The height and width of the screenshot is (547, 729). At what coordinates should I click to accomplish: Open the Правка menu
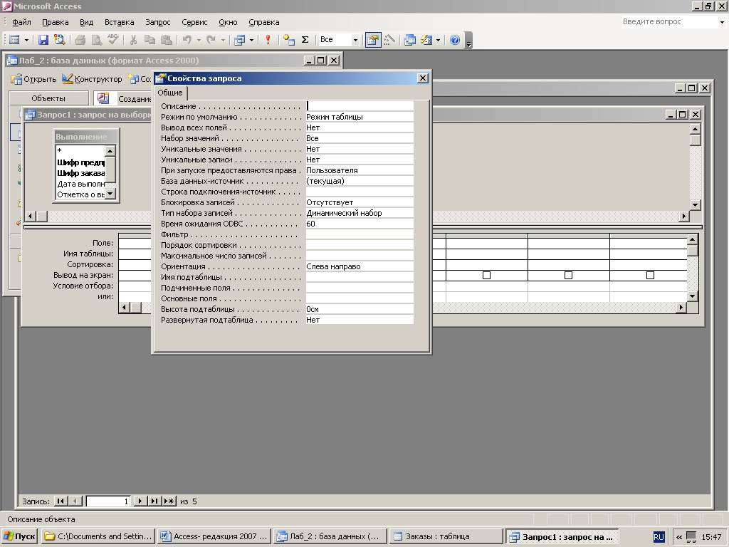(56, 22)
